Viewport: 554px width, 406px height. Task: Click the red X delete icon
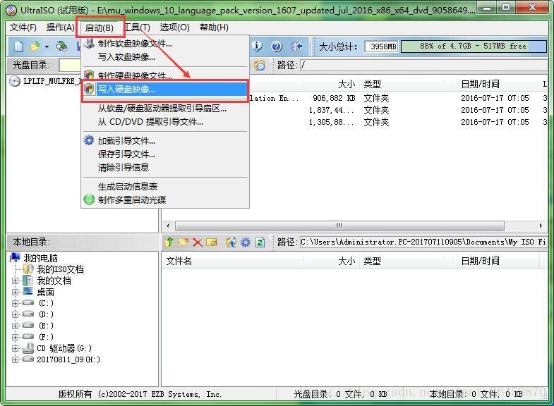(198, 242)
